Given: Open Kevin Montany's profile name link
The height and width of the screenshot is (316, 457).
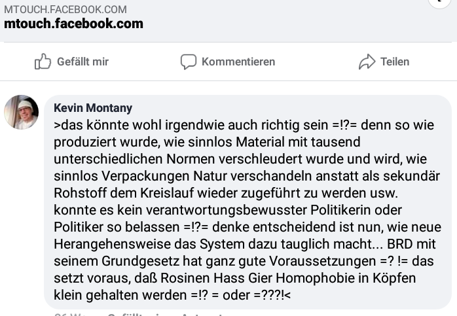Looking at the screenshot, I should click(x=93, y=108).
